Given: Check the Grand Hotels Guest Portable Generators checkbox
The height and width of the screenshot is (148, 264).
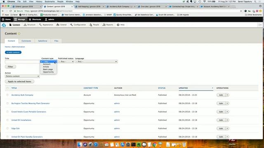Looking at the screenshot, I should [x=7, y=112].
